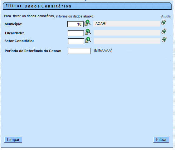Click the Setor Censitário search icon

point(88,40)
